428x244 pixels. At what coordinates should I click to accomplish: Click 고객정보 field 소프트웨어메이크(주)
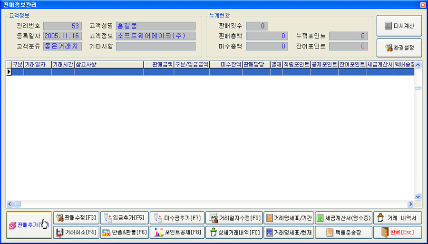(156, 36)
